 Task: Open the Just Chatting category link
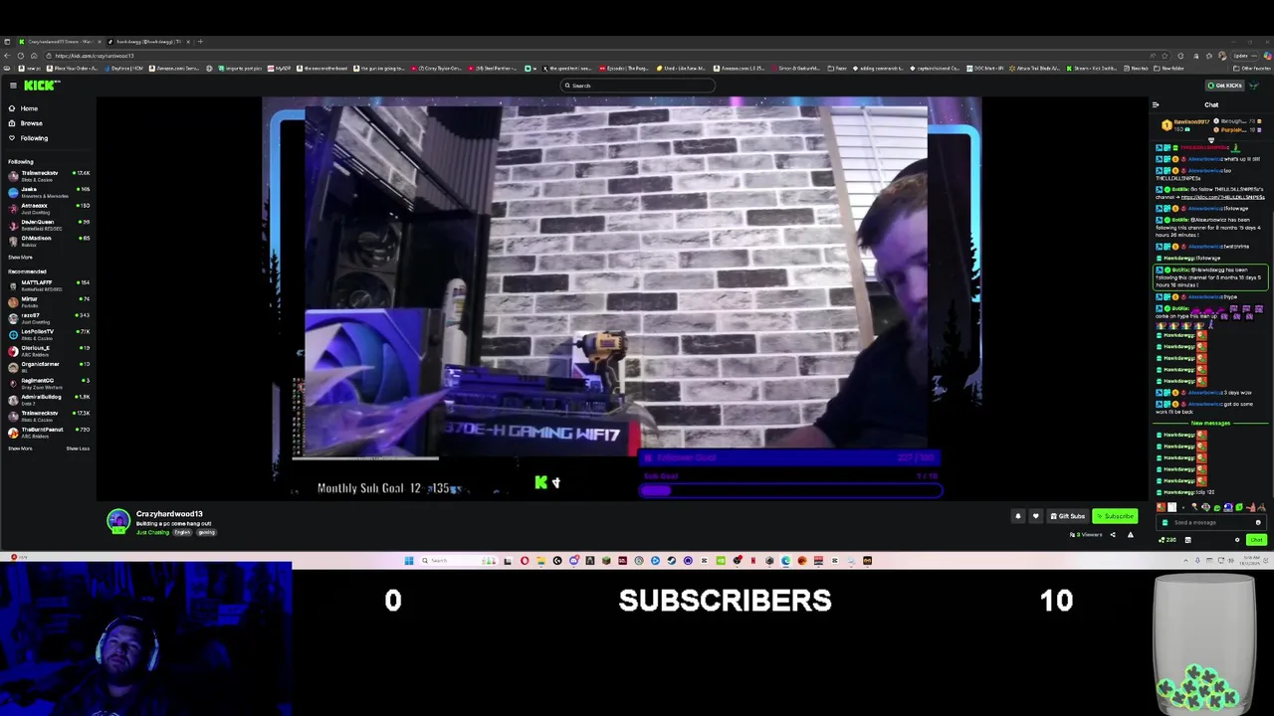tap(153, 532)
